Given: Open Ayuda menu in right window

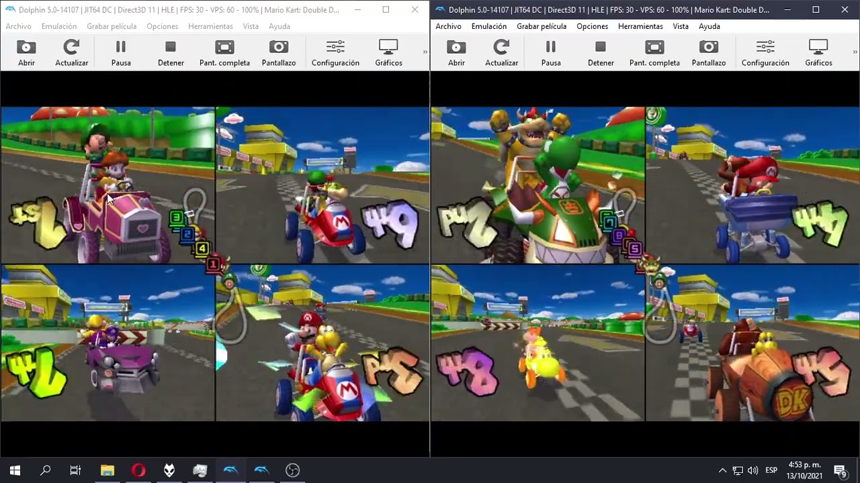Looking at the screenshot, I should pyautogui.click(x=709, y=26).
